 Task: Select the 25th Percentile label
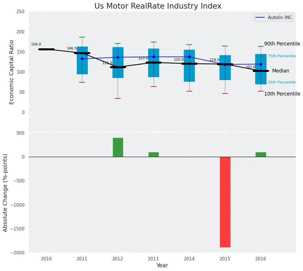pyautogui.click(x=281, y=82)
